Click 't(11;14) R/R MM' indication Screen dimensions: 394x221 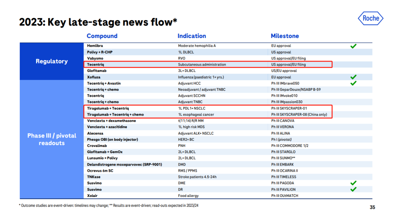(191, 121)
